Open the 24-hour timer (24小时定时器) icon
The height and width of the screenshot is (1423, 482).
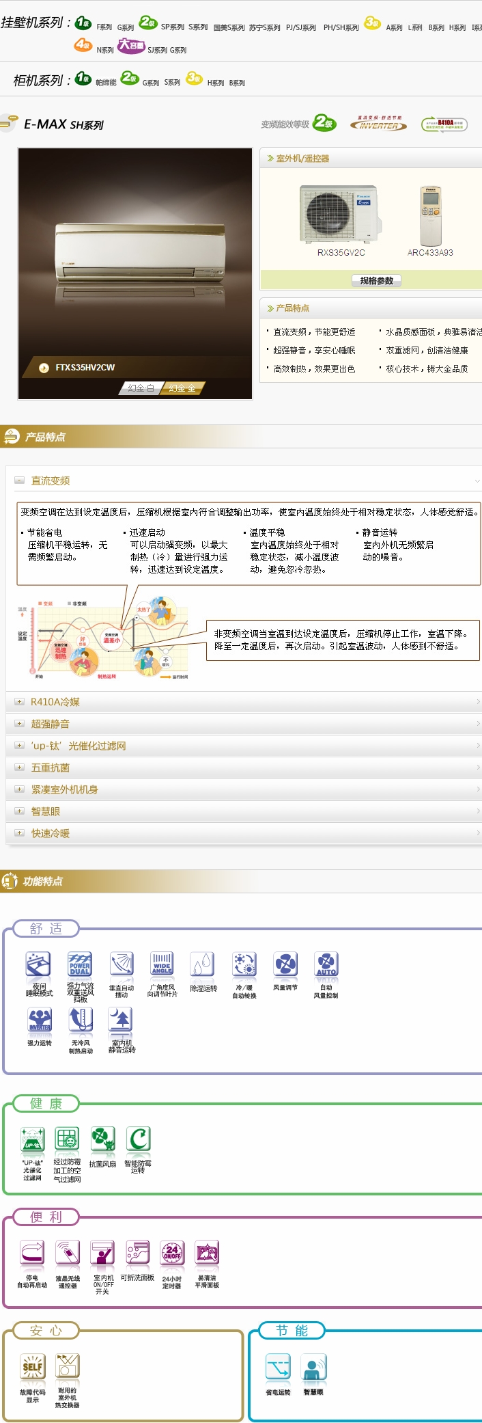[x=172, y=1253]
